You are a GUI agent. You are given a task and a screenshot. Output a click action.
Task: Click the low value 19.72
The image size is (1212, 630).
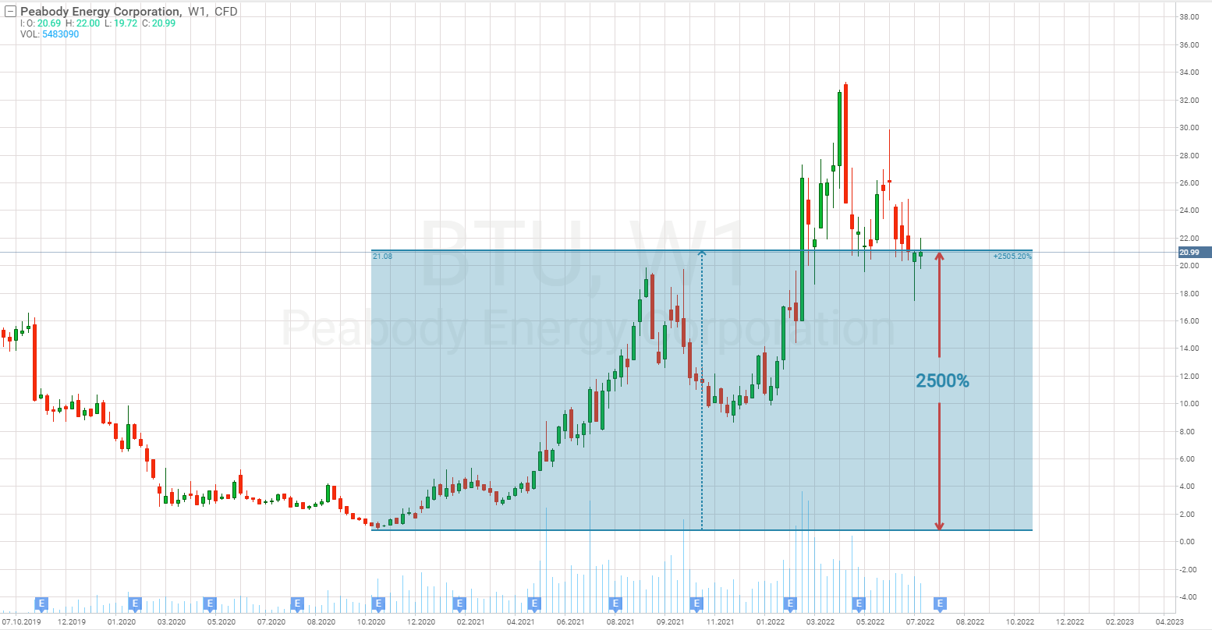126,23
